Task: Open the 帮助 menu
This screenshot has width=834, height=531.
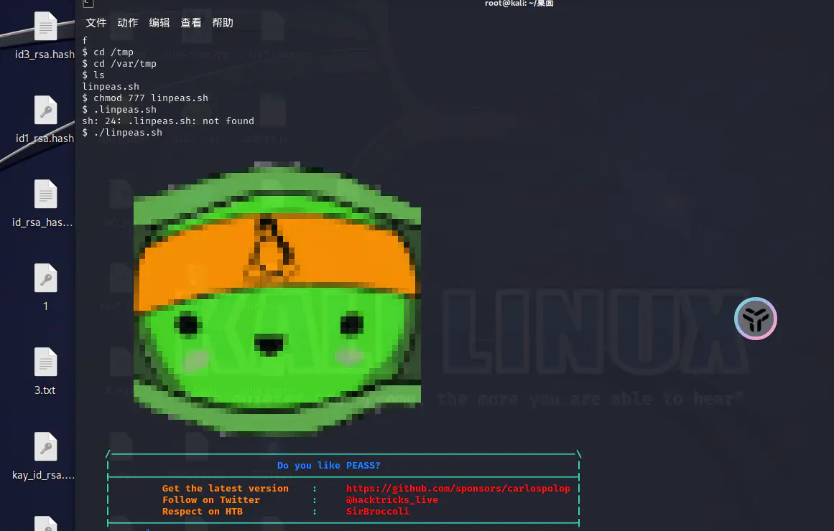Action: (223, 23)
